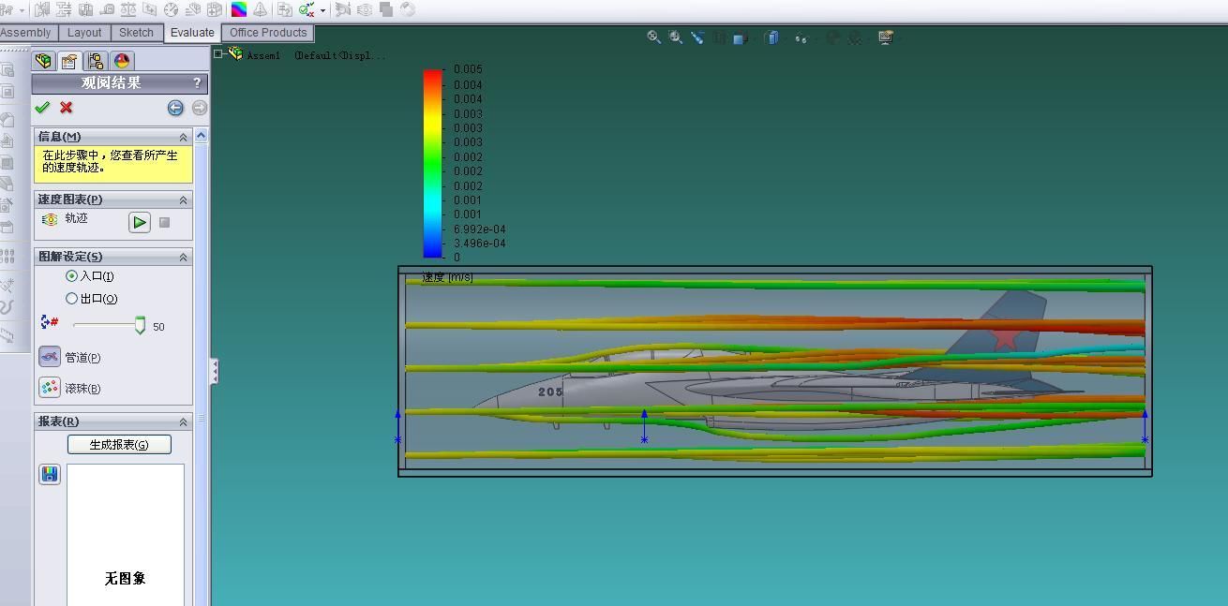Click the panel scrollbar up arrow
1228x606 pixels.
pos(201,136)
